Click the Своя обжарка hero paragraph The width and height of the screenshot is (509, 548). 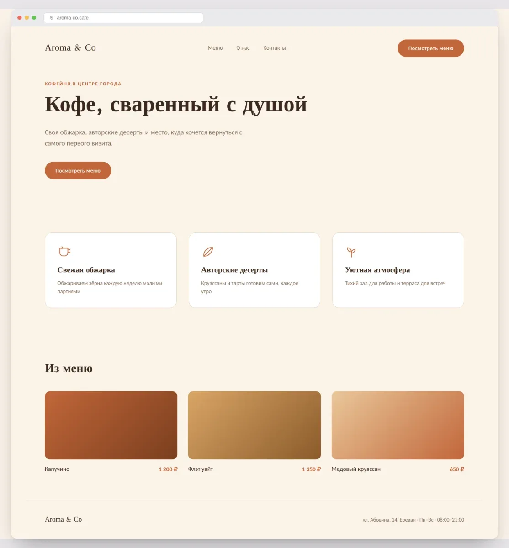[143, 138]
